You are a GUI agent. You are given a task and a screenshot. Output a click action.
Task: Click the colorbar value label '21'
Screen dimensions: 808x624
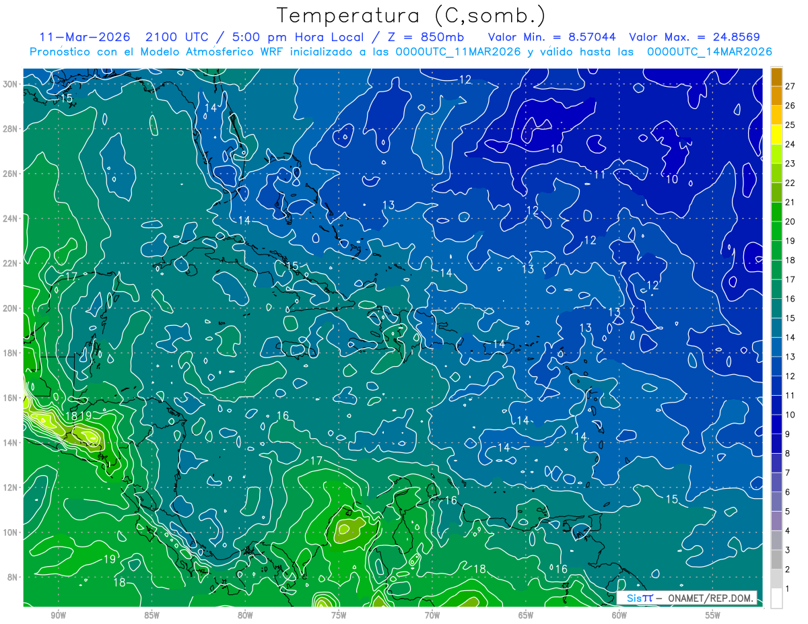coord(790,202)
